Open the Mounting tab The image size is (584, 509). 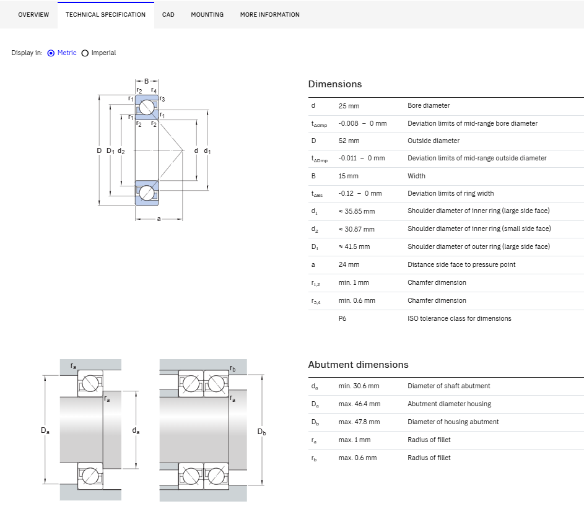[x=207, y=14]
